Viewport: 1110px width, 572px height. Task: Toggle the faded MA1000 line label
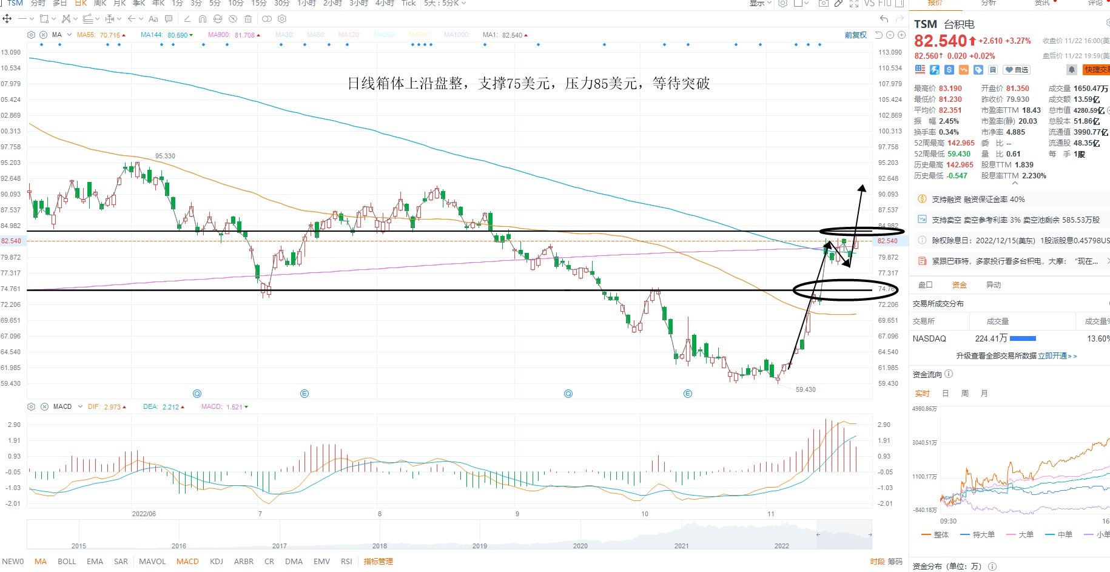[x=457, y=35]
